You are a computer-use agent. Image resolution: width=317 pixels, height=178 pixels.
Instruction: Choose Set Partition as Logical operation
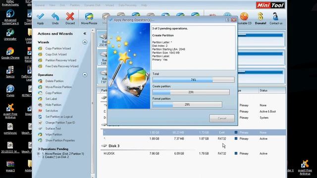pyautogui.click(x=58, y=117)
